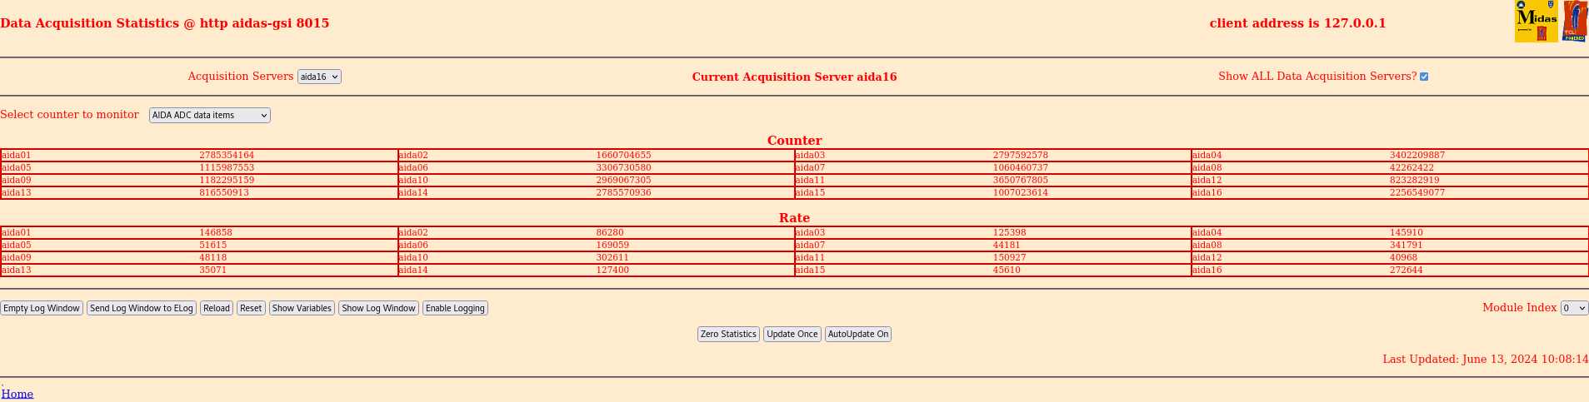Image resolution: width=1589 pixels, height=402 pixels.
Task: Open the AIDA ADC data items dropdown
Action: 210,116
